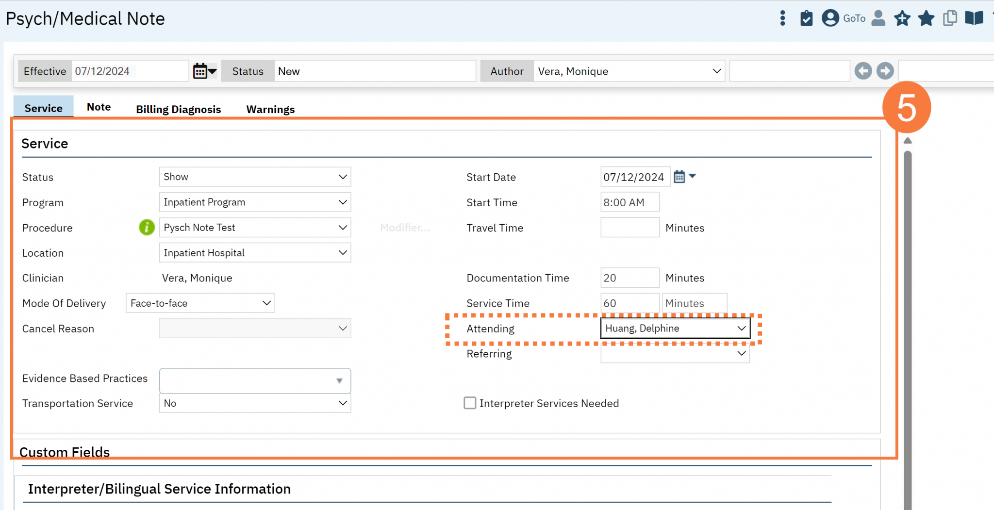Click the back navigation arrow
The height and width of the screenshot is (510, 994).
tap(863, 71)
